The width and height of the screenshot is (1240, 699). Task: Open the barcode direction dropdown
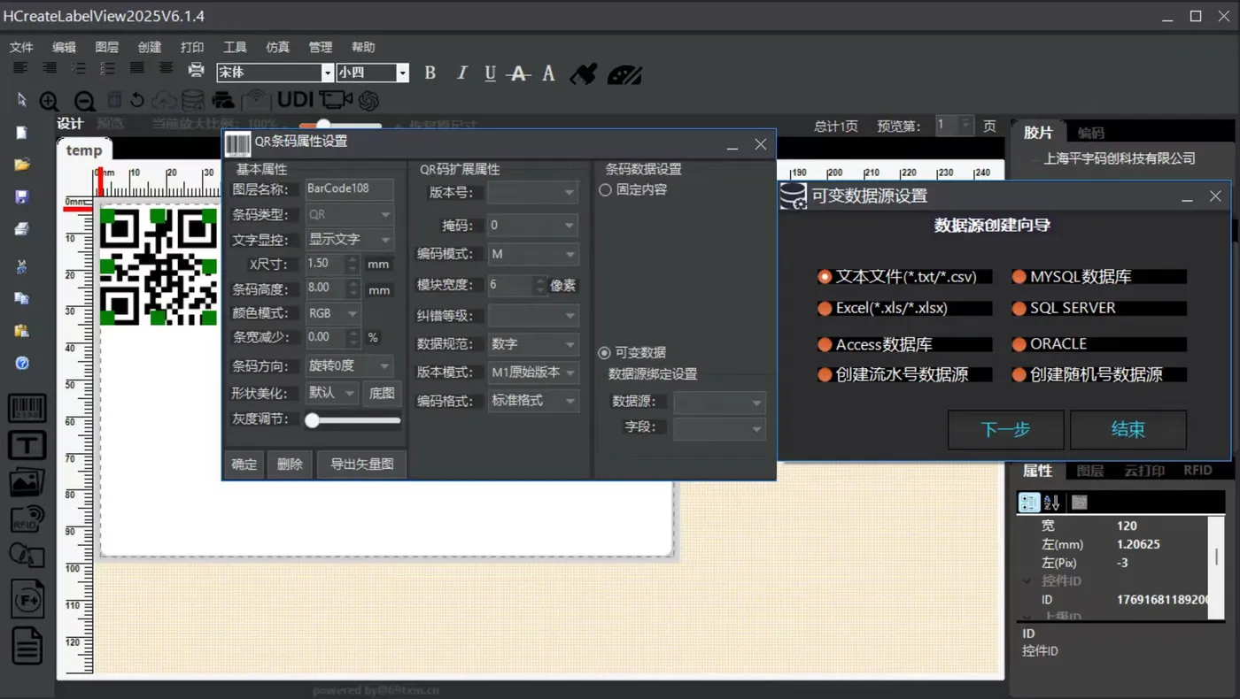(x=349, y=366)
